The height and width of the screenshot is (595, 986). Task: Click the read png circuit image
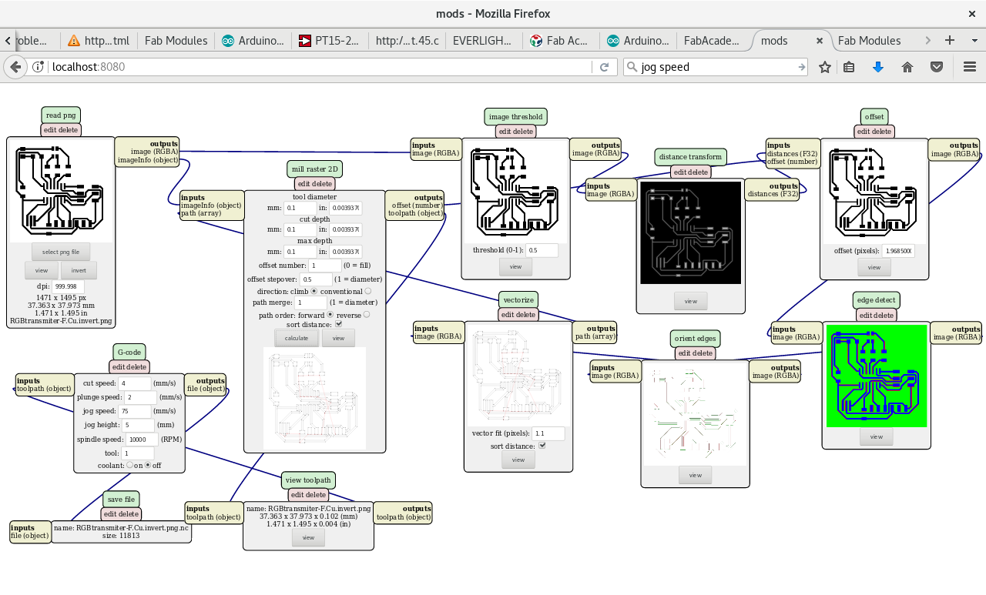coord(61,190)
